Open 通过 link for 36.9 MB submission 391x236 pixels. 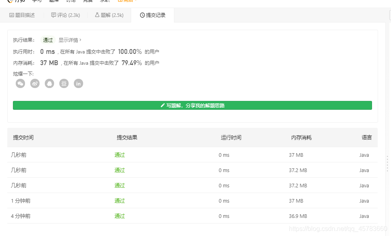click(x=119, y=216)
